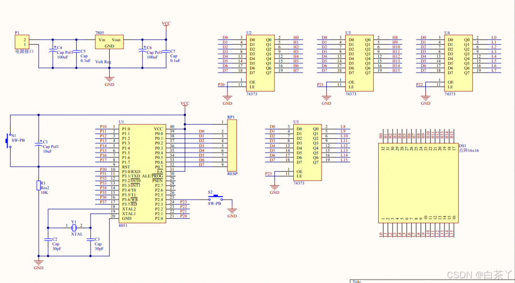Select the U5 74373 latch
The image size is (515, 283).
point(308,152)
